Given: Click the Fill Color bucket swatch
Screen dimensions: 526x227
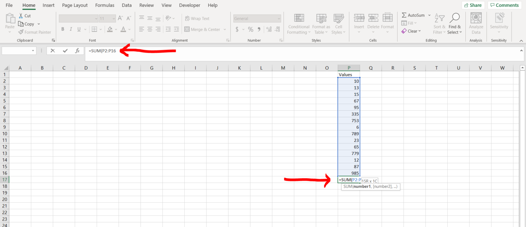Looking at the screenshot, I should (x=110, y=29).
